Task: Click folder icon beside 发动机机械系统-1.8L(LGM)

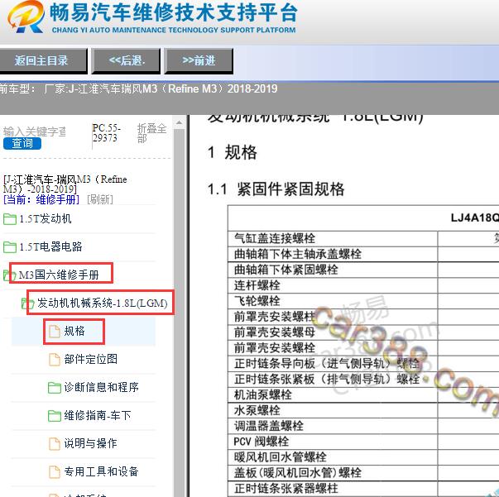Action: point(26,303)
